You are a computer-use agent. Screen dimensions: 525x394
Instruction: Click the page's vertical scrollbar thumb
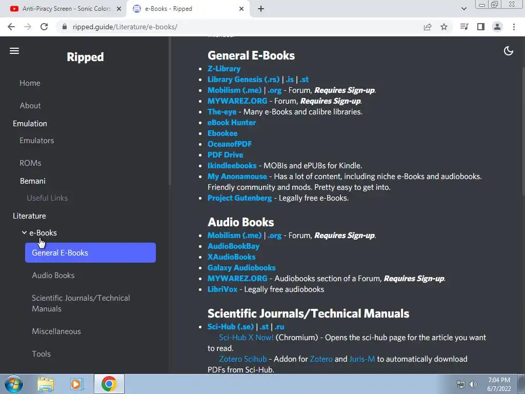pyautogui.click(x=523, y=131)
